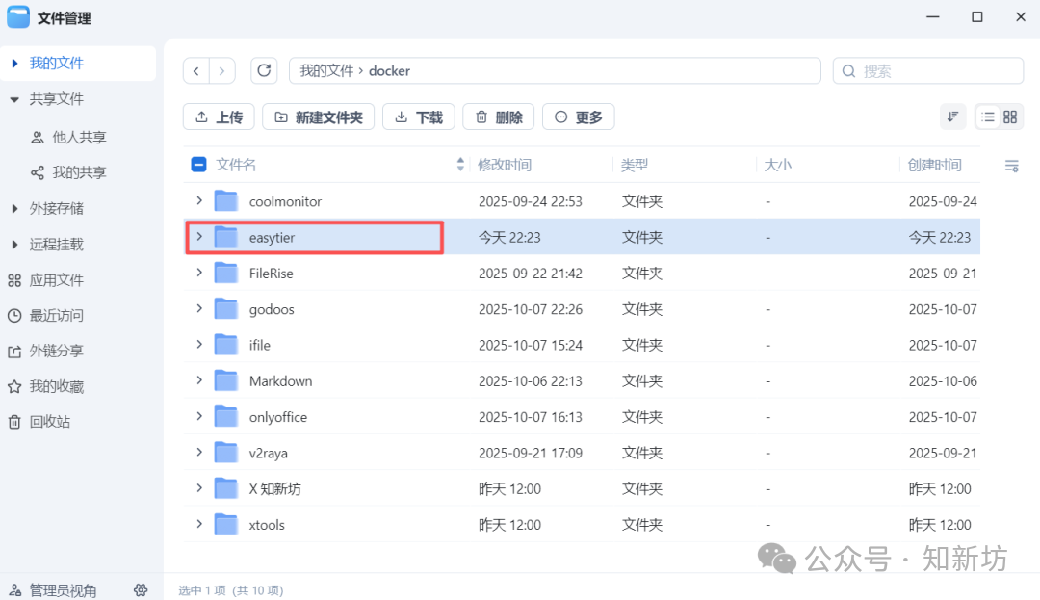Image resolution: width=1040 pixels, height=600 pixels.
Task: Open settings via the gear icon
Action: (x=141, y=589)
